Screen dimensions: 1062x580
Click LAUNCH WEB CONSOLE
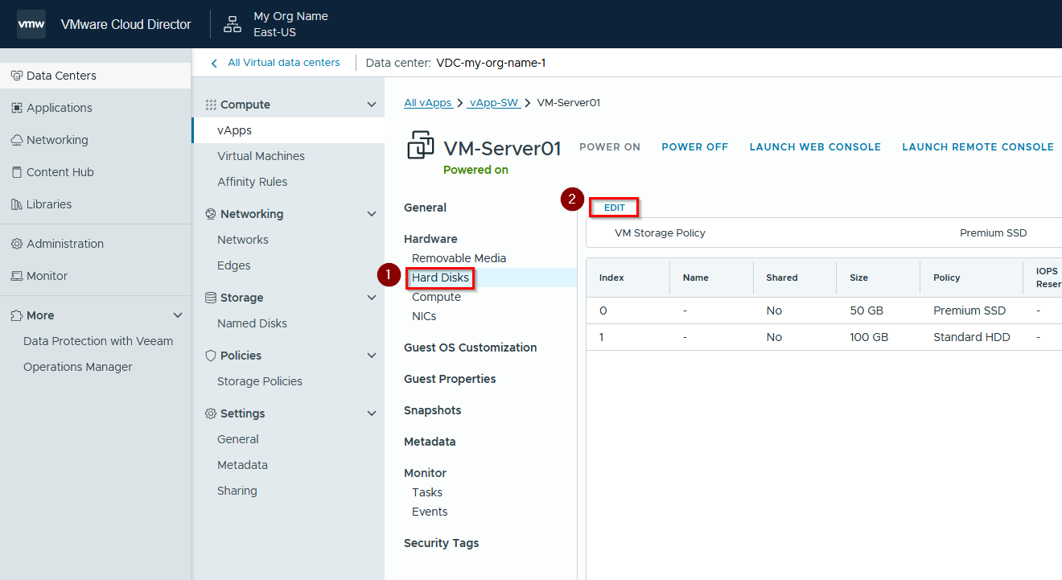[815, 147]
